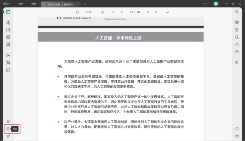The width and height of the screenshot is (245, 141).
Task: Select the open document tab
Action: 61,4
